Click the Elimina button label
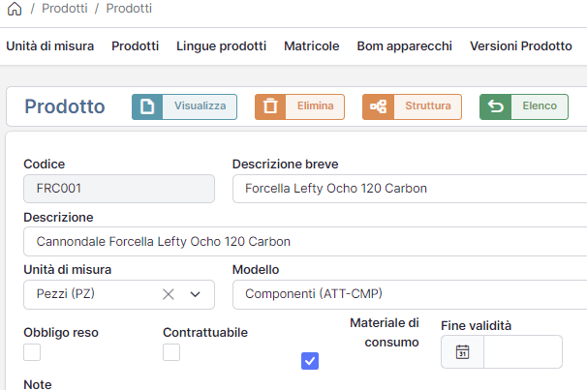 315,105
